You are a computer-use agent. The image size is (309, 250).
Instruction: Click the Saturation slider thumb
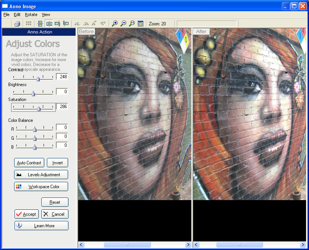(x=39, y=108)
